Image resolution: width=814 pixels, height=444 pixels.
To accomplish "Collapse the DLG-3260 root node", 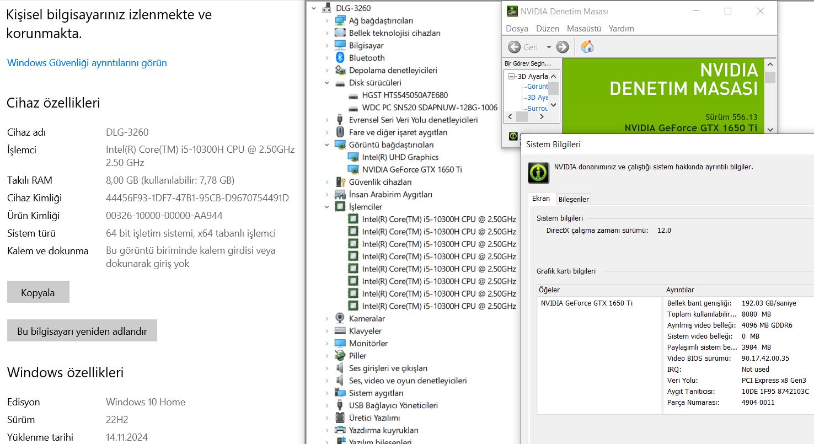I will (314, 8).
